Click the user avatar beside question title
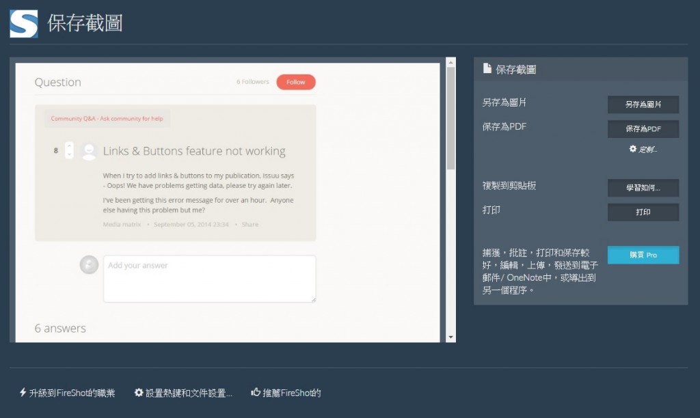Viewport: 700px width, 418px height. click(x=89, y=151)
